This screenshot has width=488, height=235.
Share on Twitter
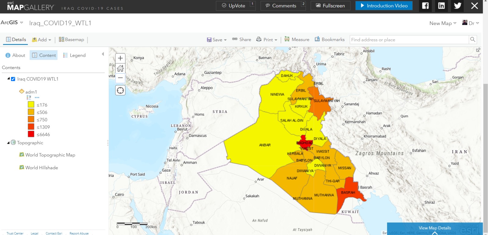click(x=457, y=6)
